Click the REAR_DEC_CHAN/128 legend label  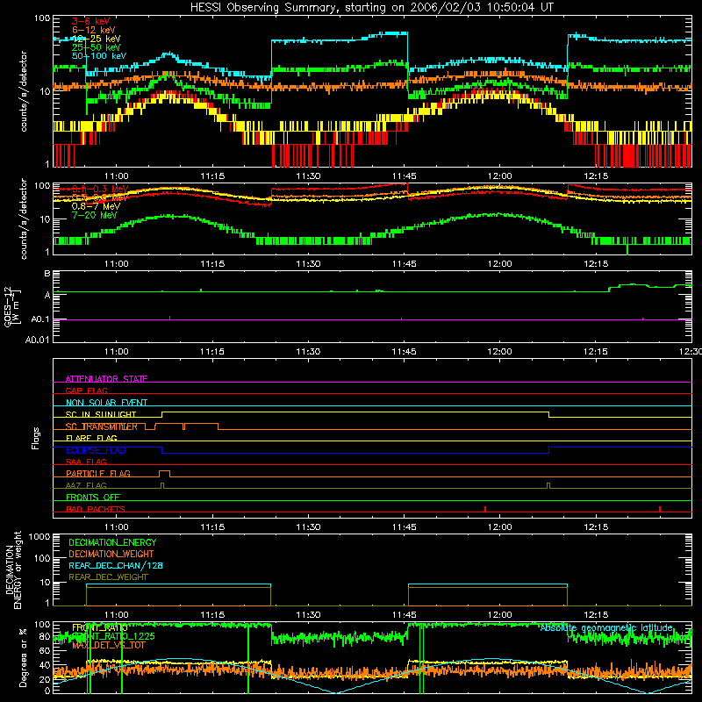(116, 565)
